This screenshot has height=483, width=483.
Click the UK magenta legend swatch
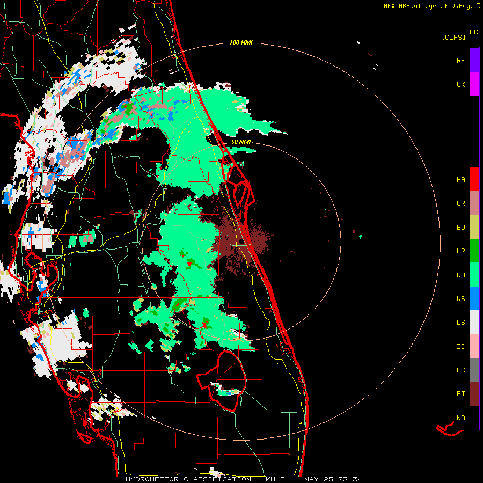[x=474, y=84]
